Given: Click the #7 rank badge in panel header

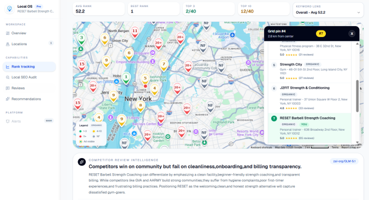Looking at the screenshot, I should [321, 34].
